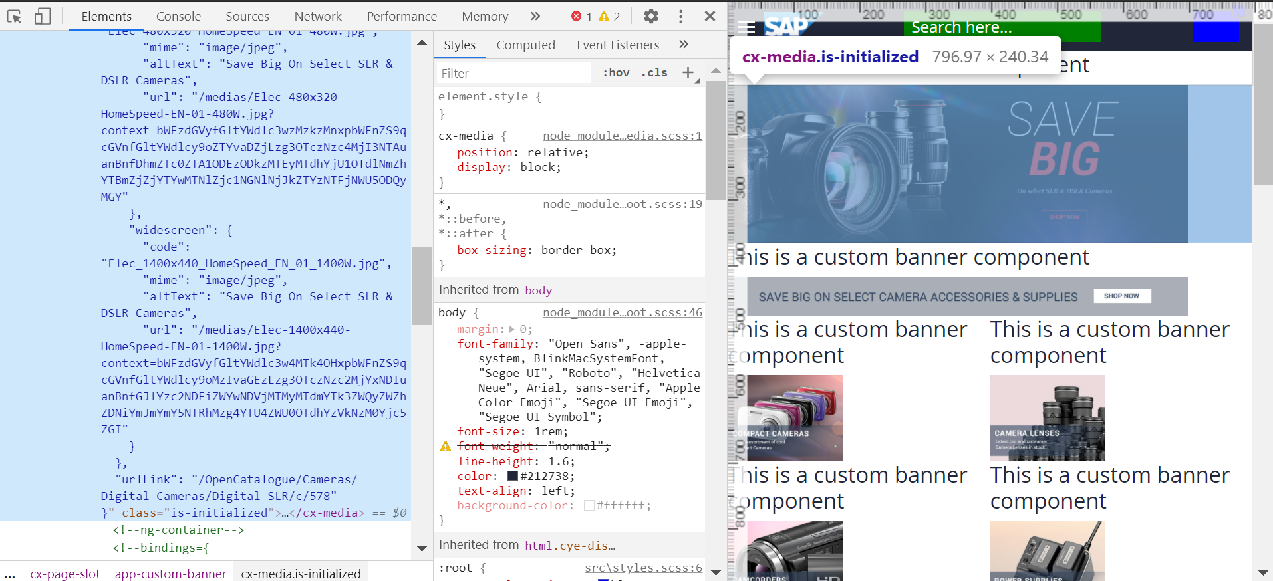
Task: Click the DOM tree scroll-down arrow
Action: point(422,549)
